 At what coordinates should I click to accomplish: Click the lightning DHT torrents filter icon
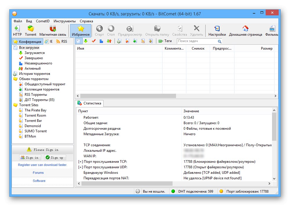pos(151,41)
